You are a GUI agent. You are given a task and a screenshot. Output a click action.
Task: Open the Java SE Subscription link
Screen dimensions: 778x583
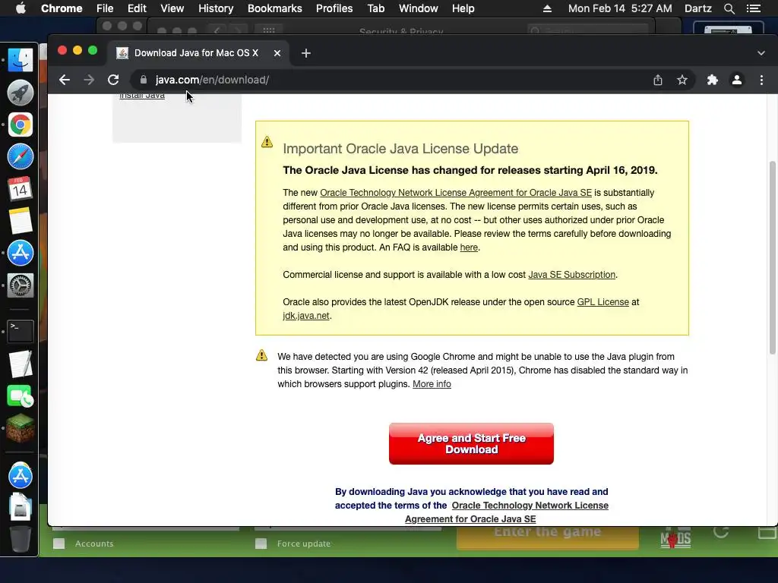point(571,274)
